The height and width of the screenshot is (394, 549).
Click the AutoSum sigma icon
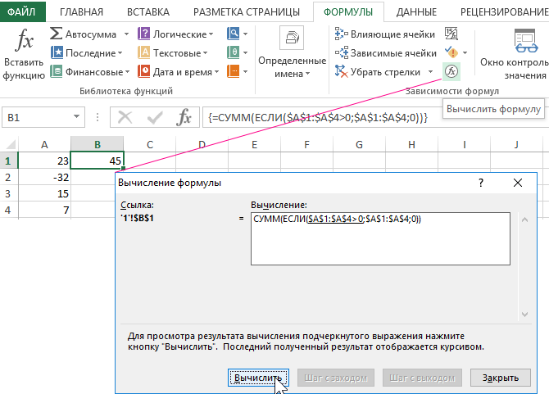pyautogui.click(x=56, y=34)
